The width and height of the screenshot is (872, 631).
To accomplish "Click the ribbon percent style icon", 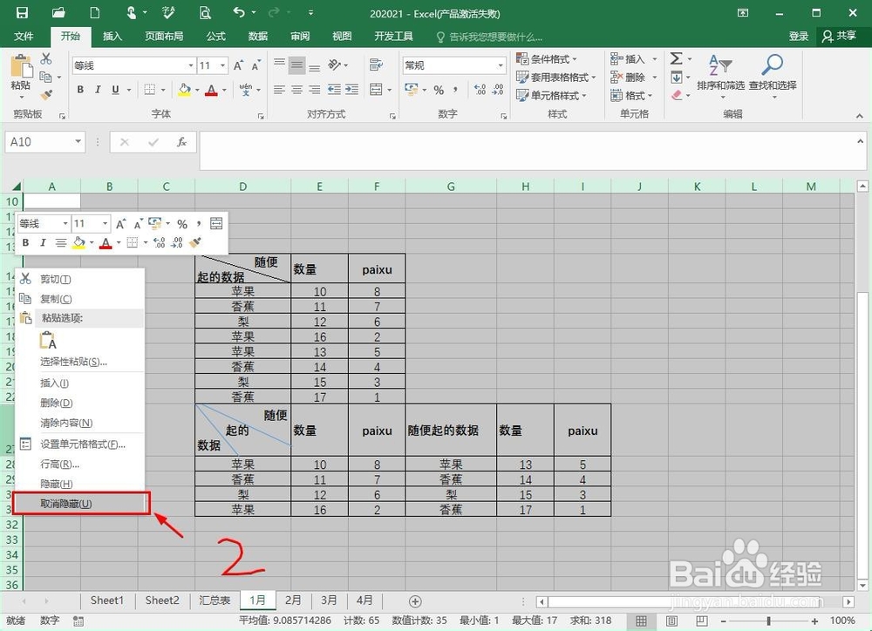I will click(439, 90).
